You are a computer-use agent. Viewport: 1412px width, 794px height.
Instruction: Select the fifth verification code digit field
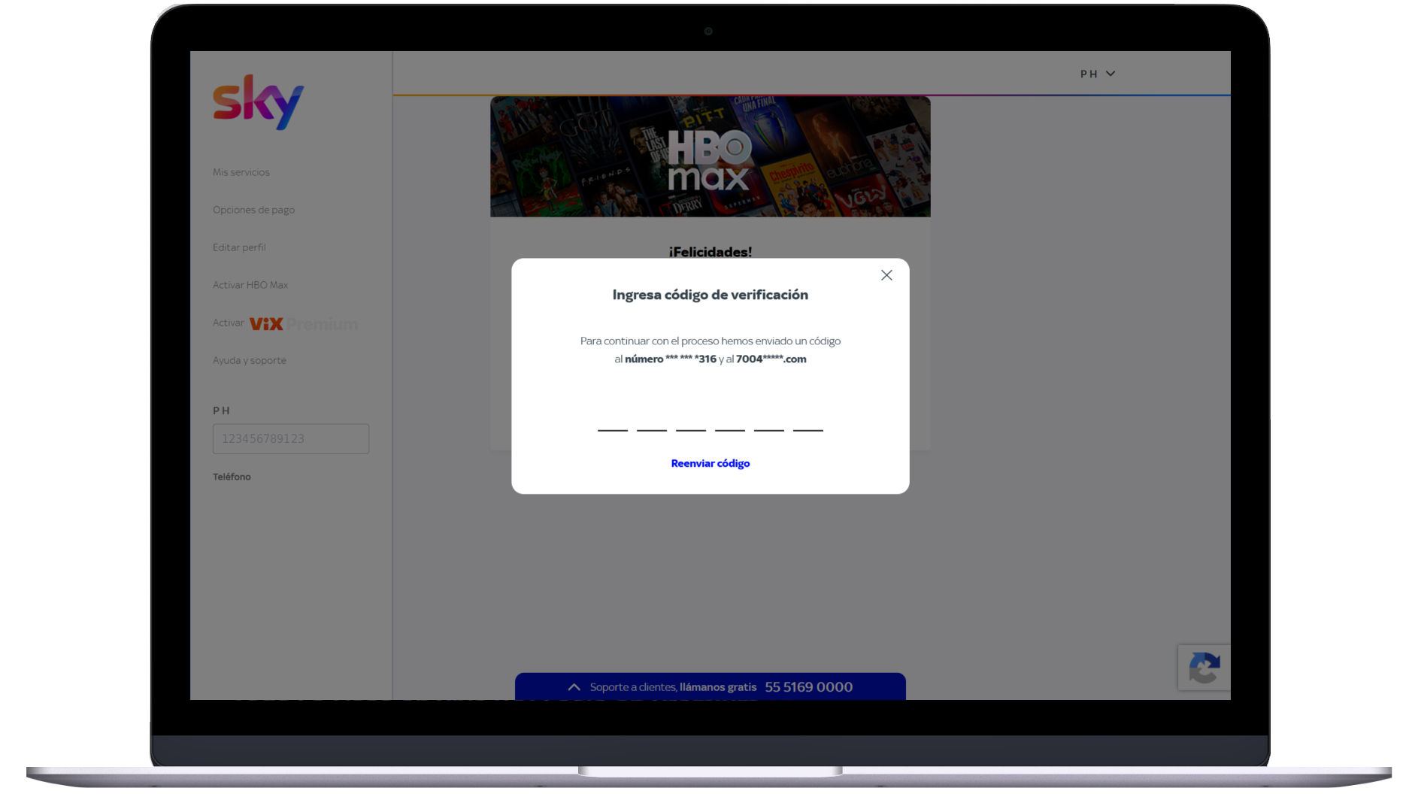768,418
